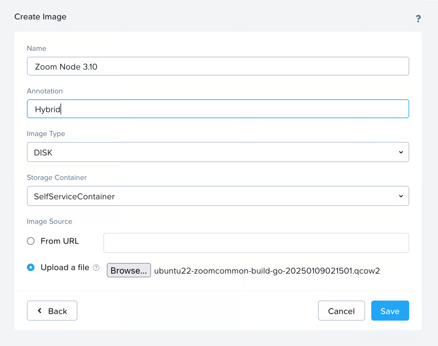Click the selected ubuntu22 qcow2 file name
Screen dimensions: 438x346
pos(267,271)
